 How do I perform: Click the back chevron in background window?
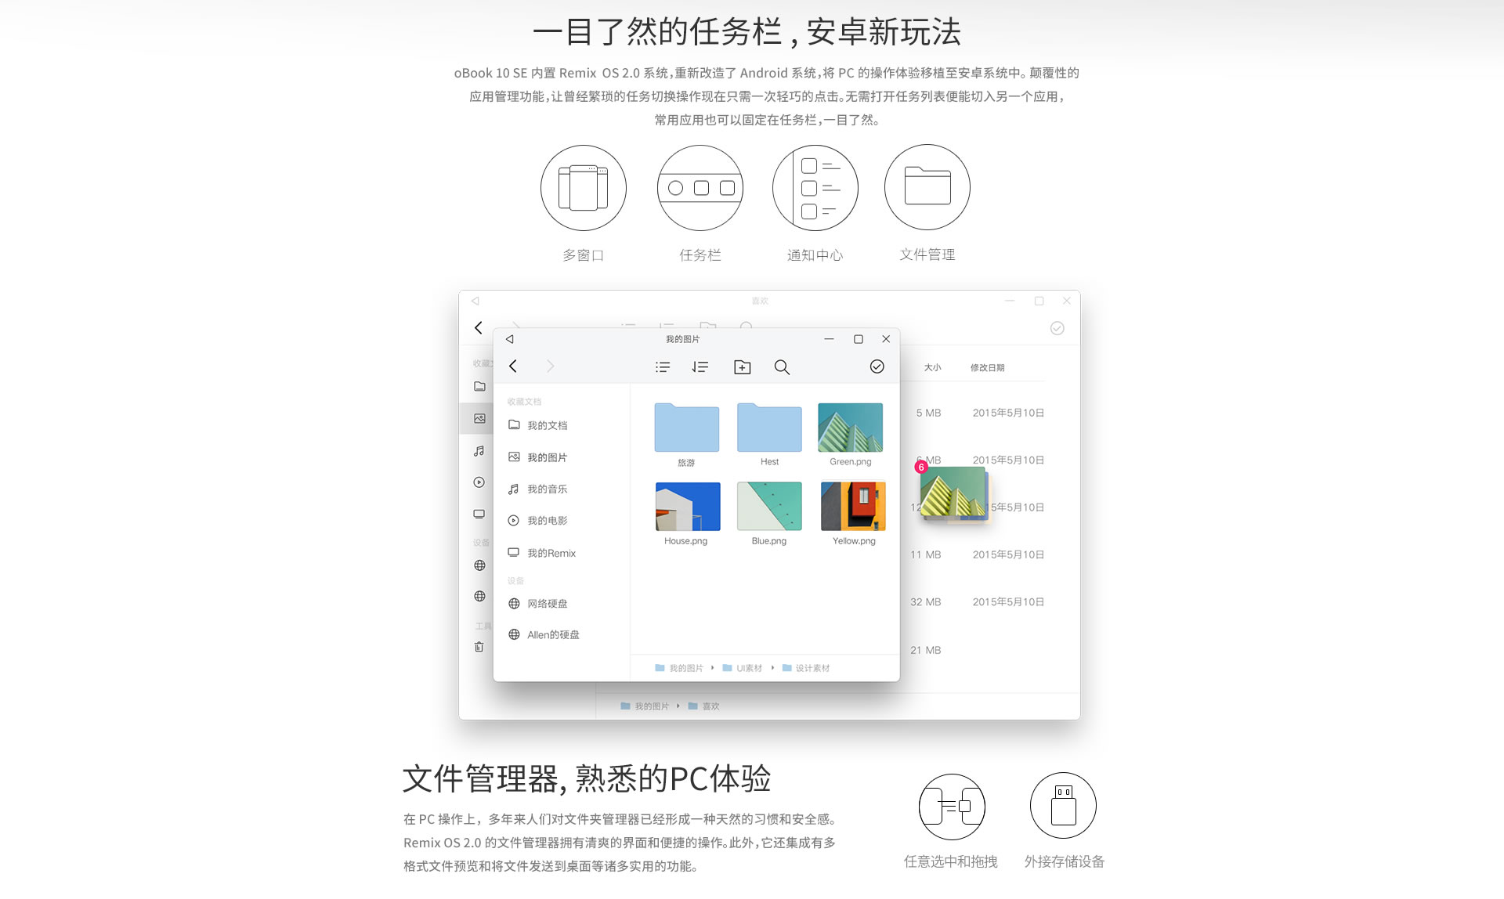click(x=479, y=327)
